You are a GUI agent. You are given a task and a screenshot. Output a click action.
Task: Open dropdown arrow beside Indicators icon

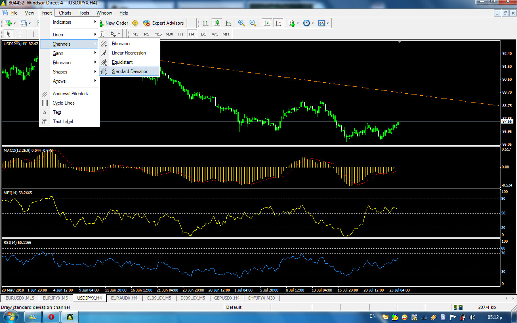[x=298, y=23]
